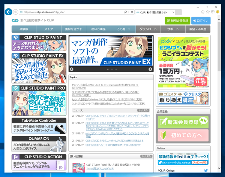The width and height of the screenshot is (225, 177).
Task: Click the green 新規会員登録 header button
Action: pos(177,21)
